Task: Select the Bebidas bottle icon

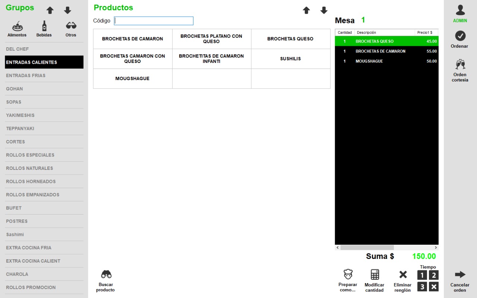Action: coord(44,26)
